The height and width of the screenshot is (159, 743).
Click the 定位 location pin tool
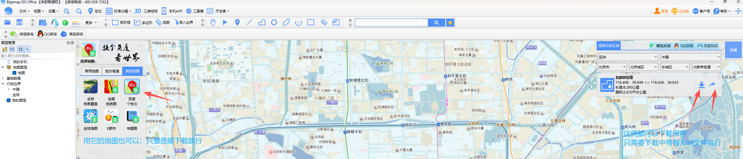tap(95, 11)
